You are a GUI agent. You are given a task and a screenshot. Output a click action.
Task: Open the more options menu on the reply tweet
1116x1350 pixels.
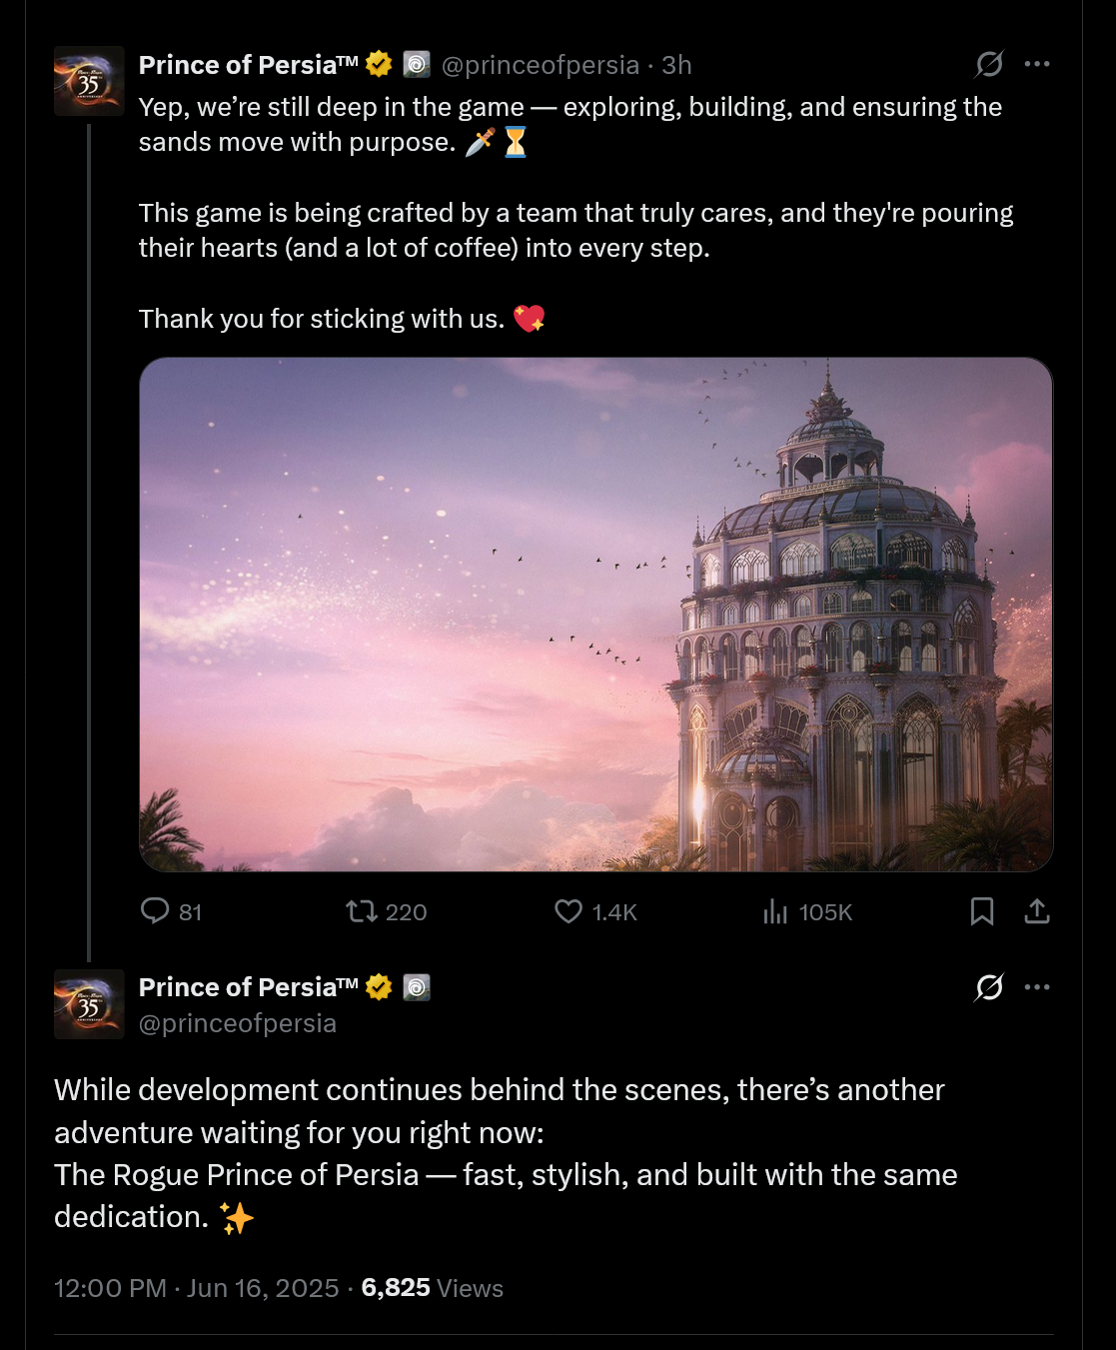[1039, 986]
